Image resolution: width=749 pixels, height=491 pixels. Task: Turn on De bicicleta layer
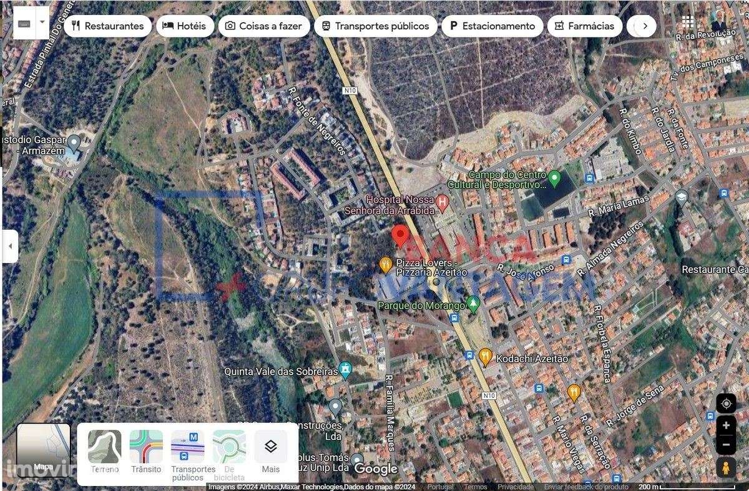229,455
